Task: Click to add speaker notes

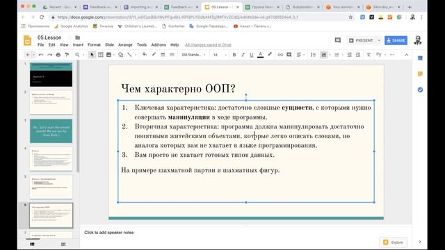Action: tap(109, 233)
